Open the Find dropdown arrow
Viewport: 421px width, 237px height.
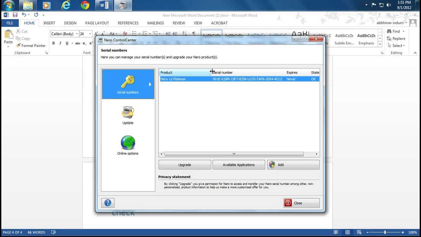(x=404, y=31)
